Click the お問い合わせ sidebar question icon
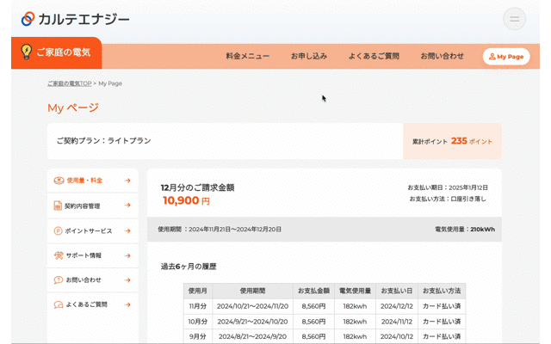Screen dimensions: 551x344 pos(58,280)
